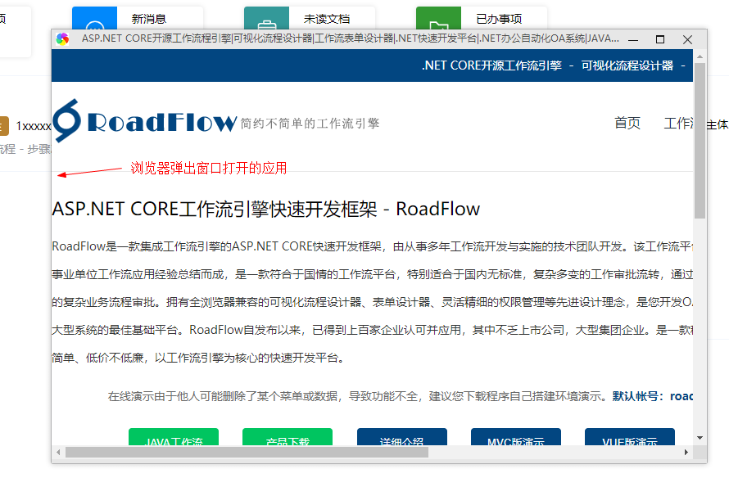The height and width of the screenshot is (487, 729).
Task: Click the RoadFlow logo
Action: coord(145,120)
